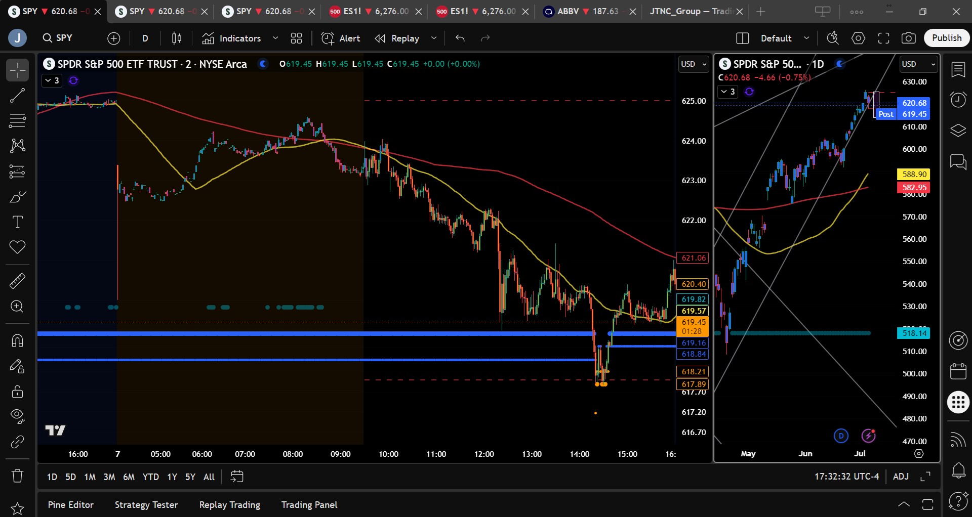
Task: Select the crosshair cursor tool
Action: [17, 70]
